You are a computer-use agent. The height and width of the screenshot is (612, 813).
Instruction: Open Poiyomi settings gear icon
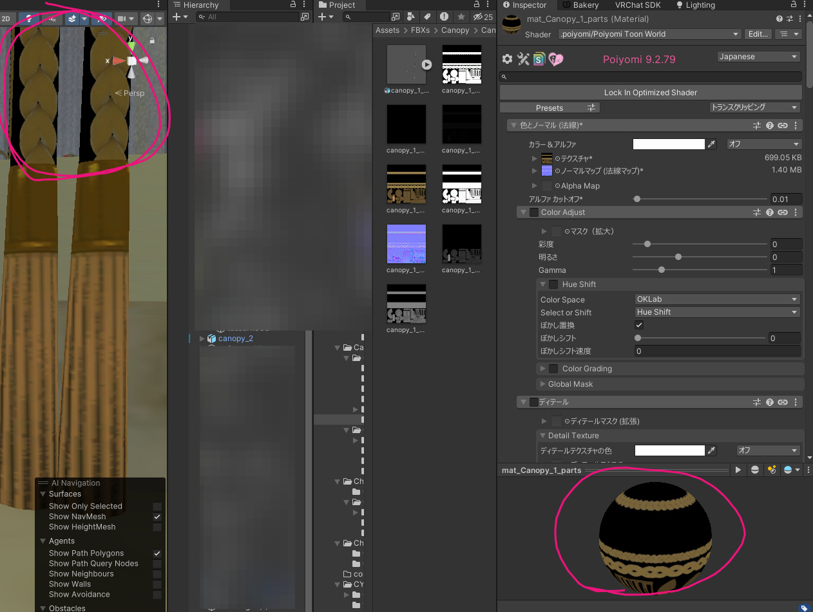pos(507,59)
